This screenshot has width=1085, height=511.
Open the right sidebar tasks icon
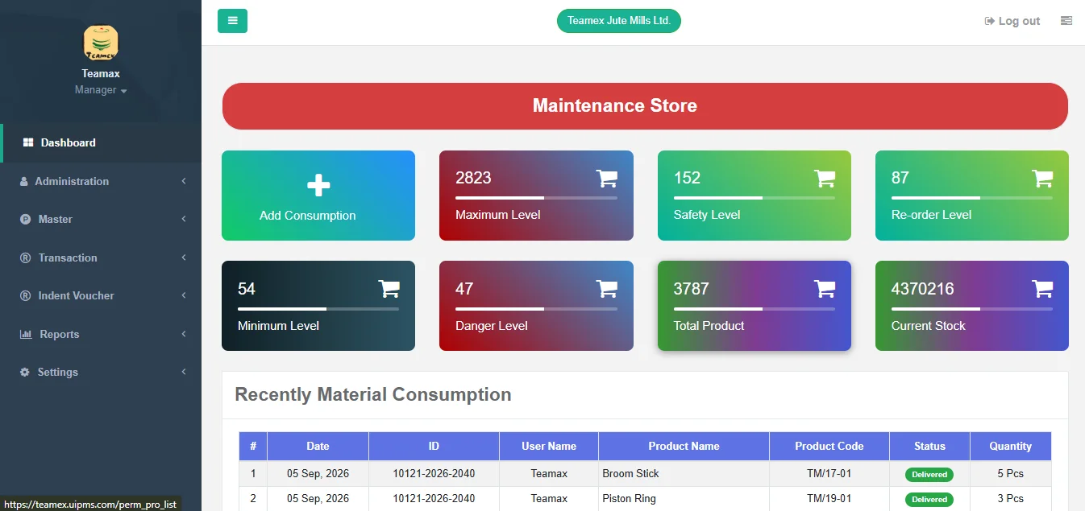pyautogui.click(x=1066, y=21)
